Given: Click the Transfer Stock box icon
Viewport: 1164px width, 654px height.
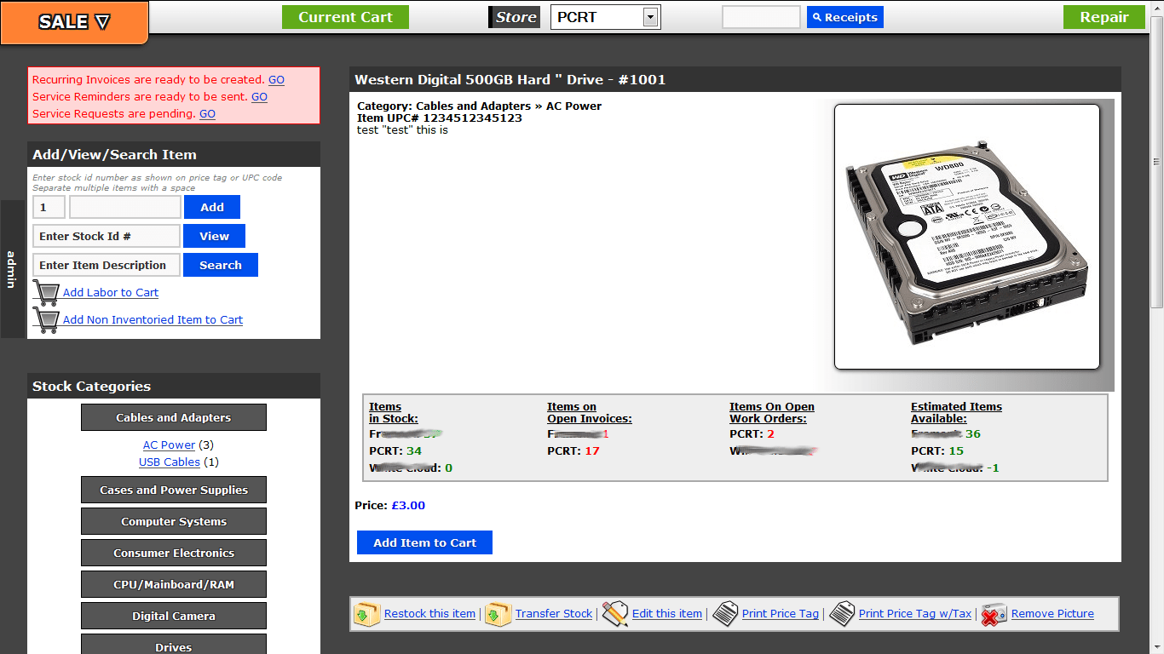Looking at the screenshot, I should tap(498, 614).
